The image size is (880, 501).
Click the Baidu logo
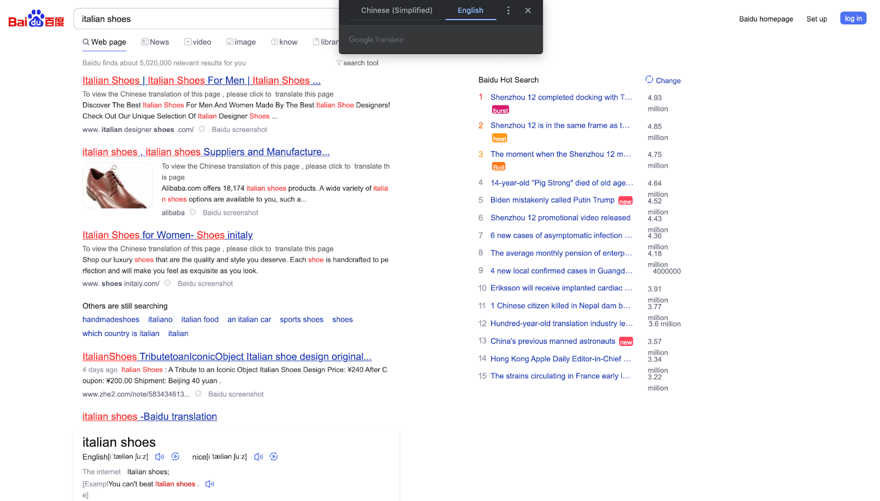[x=36, y=19]
